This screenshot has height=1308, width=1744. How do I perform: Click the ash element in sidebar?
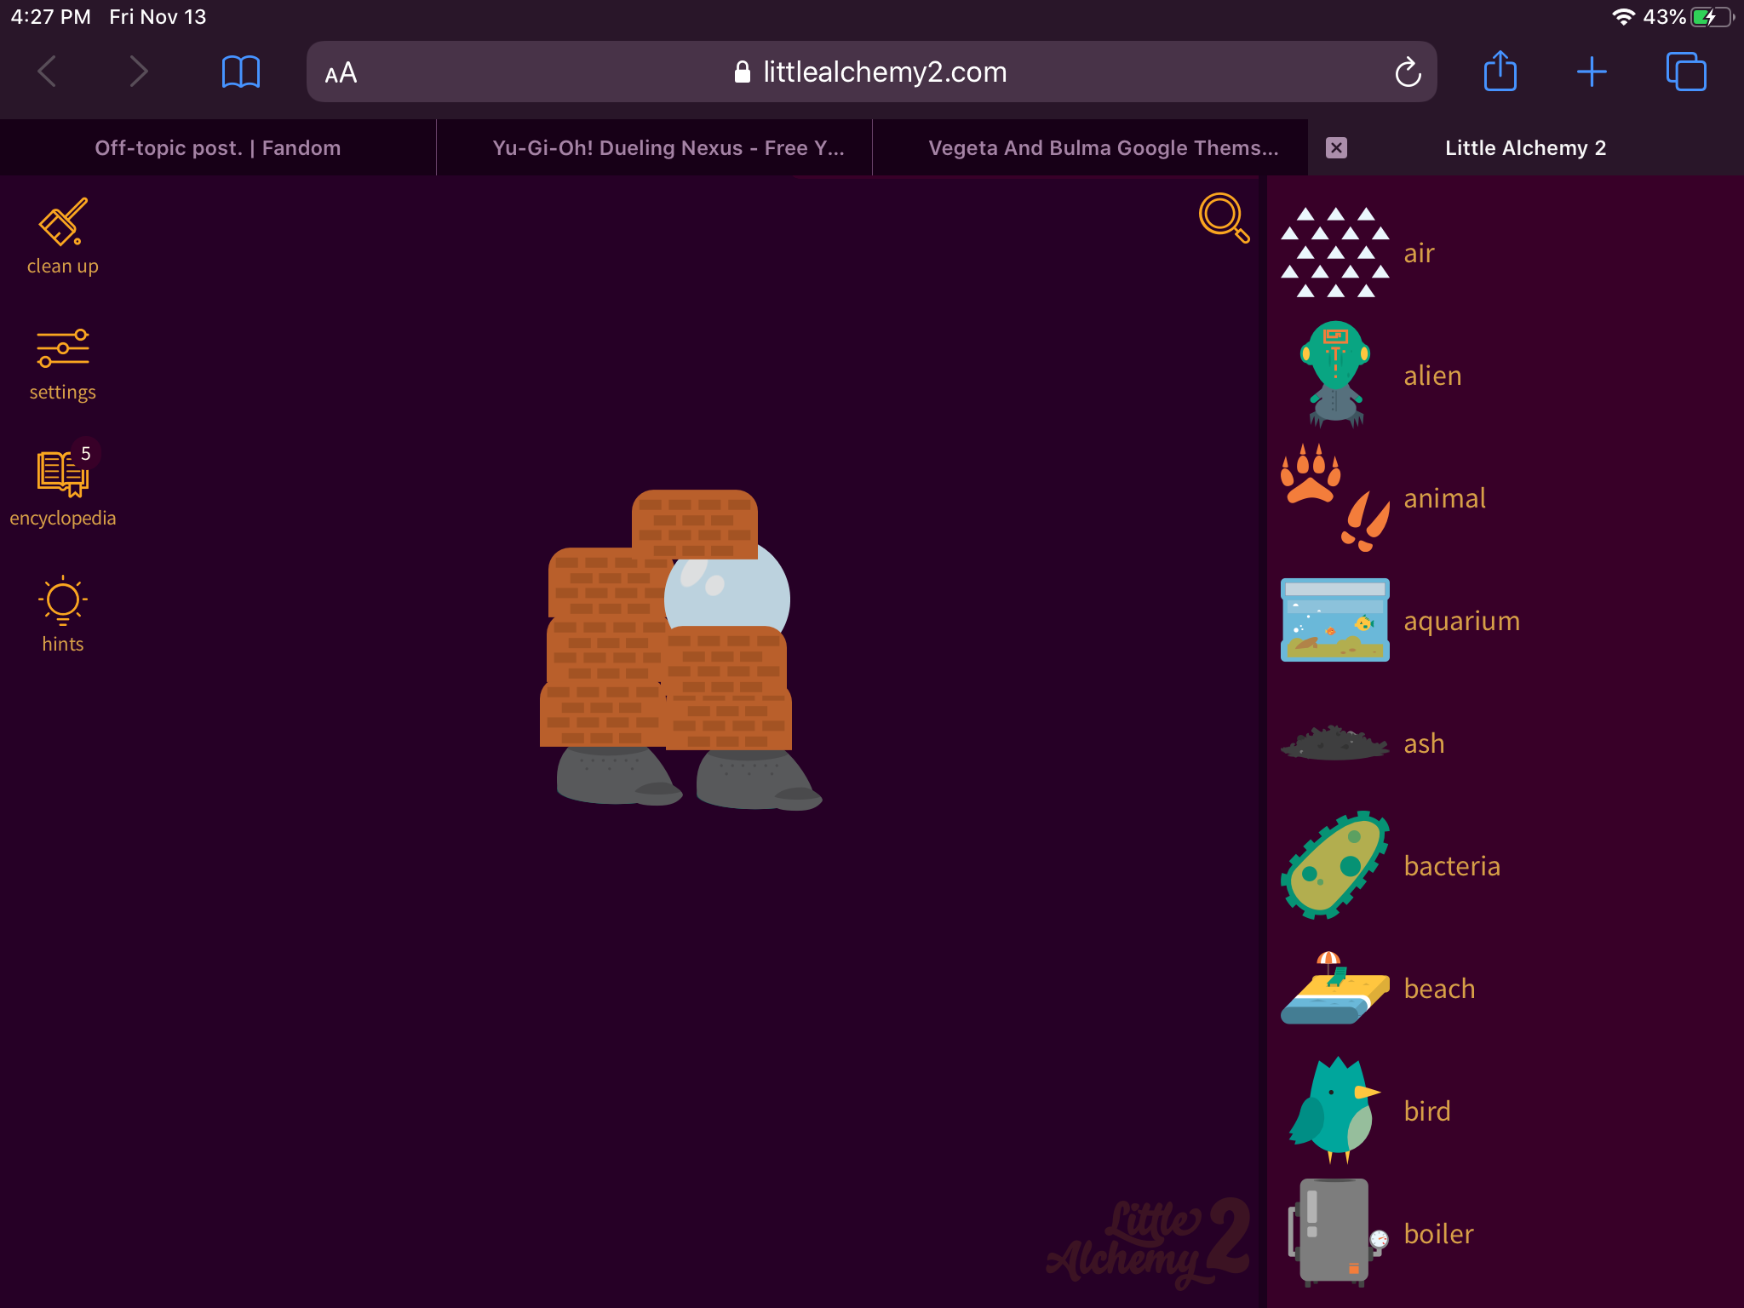(x=1334, y=743)
